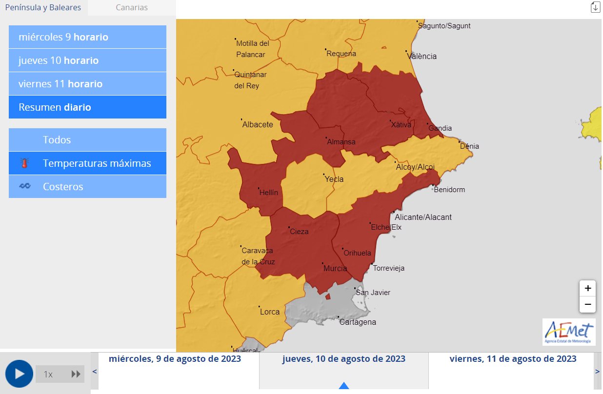Switch to Península y Baleares tab
The image size is (603, 394).
point(43,8)
